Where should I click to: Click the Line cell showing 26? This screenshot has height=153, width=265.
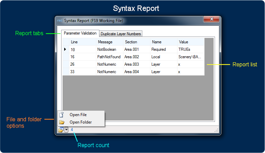point(82,64)
